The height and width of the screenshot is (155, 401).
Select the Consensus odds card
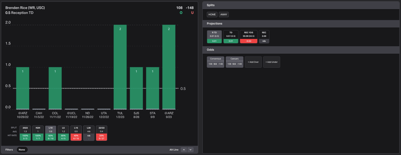click(215, 62)
